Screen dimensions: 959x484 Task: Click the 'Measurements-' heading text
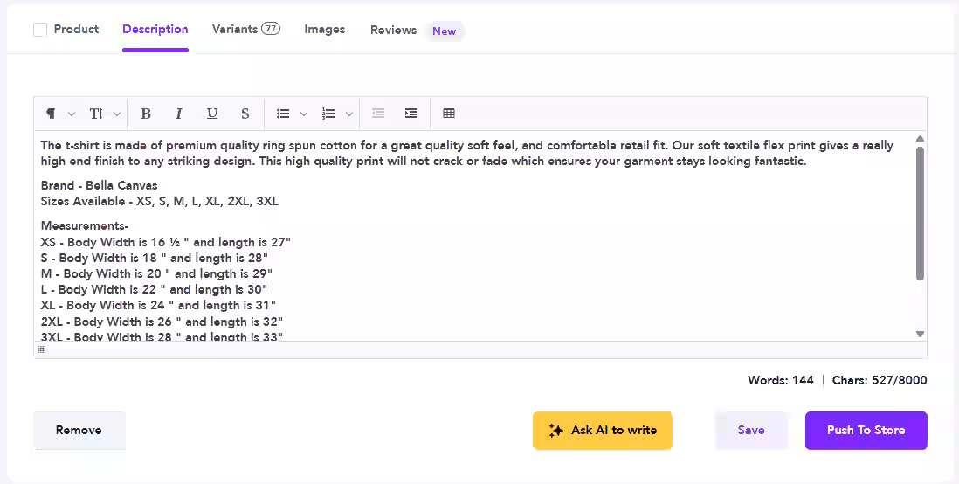coord(85,226)
